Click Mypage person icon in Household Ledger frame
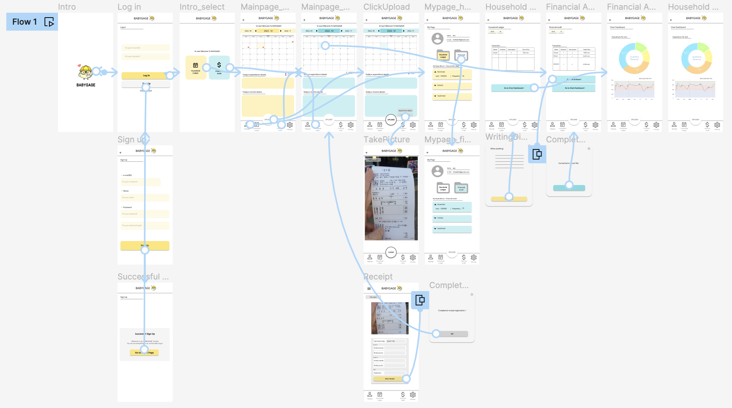This screenshot has width=732, height=408. click(x=492, y=124)
